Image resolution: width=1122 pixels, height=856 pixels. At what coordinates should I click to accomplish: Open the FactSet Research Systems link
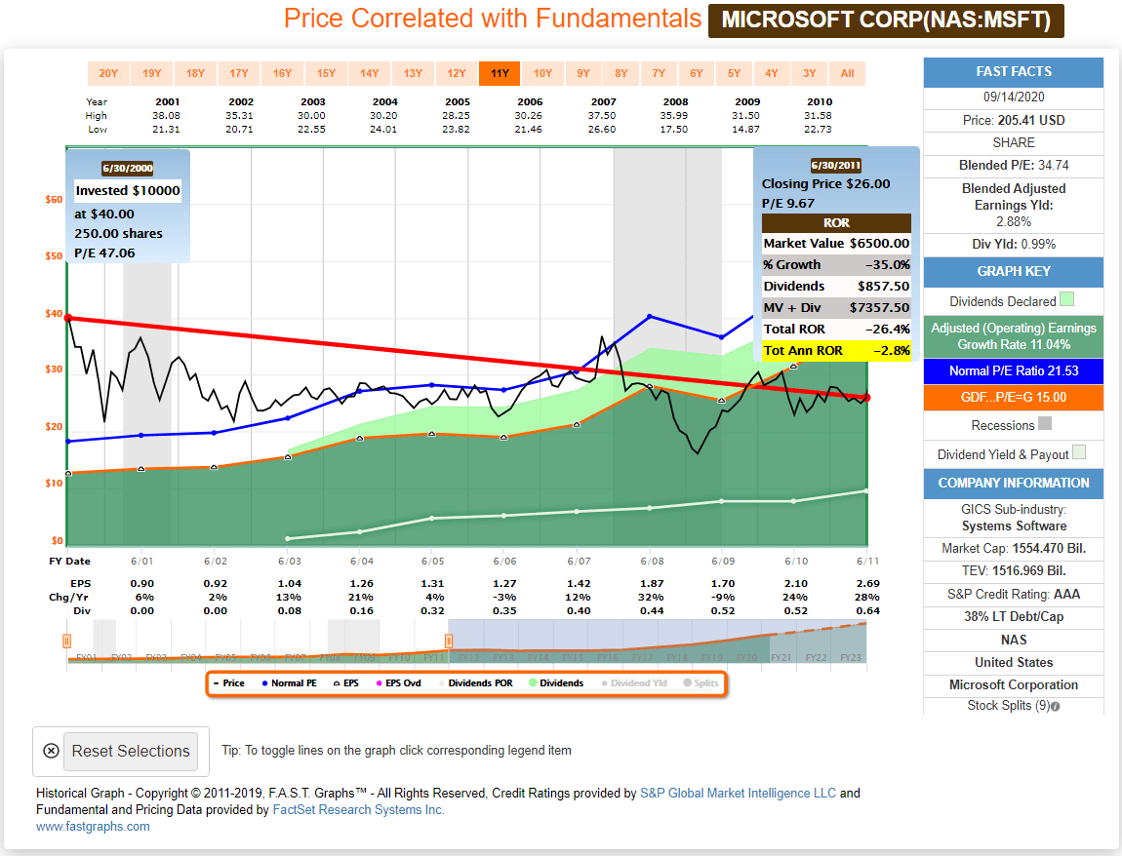coord(358,809)
